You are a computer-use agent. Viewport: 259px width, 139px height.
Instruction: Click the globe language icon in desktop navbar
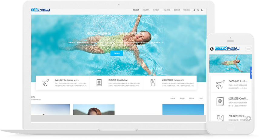pos(194,10)
